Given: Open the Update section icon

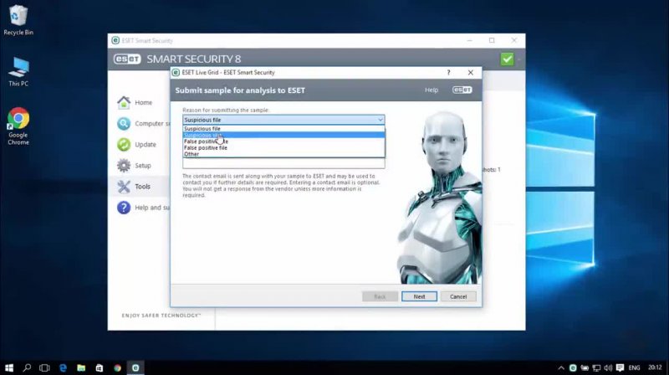Looking at the screenshot, I should 124,144.
